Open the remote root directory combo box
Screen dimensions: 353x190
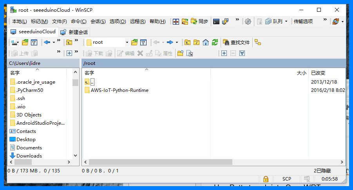(x=107, y=42)
